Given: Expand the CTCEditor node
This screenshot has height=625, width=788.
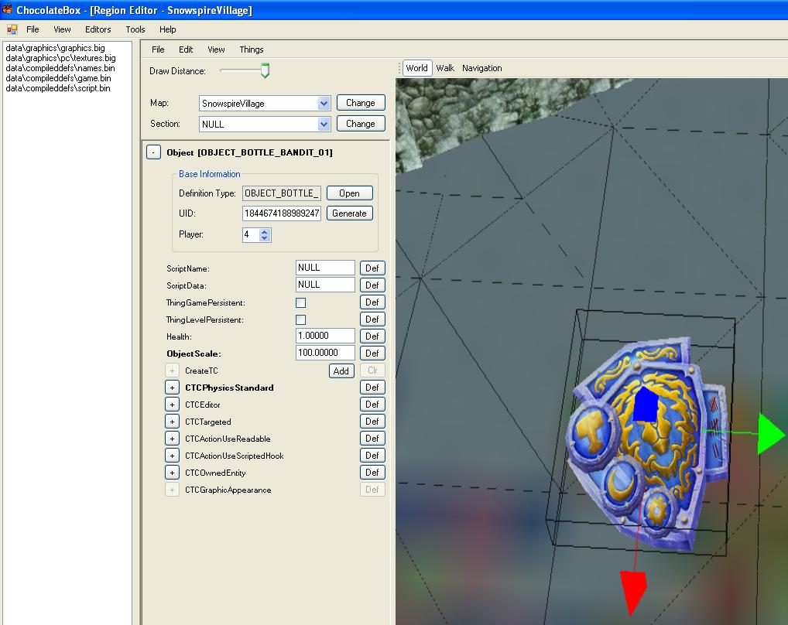Looking at the screenshot, I should click(x=172, y=405).
